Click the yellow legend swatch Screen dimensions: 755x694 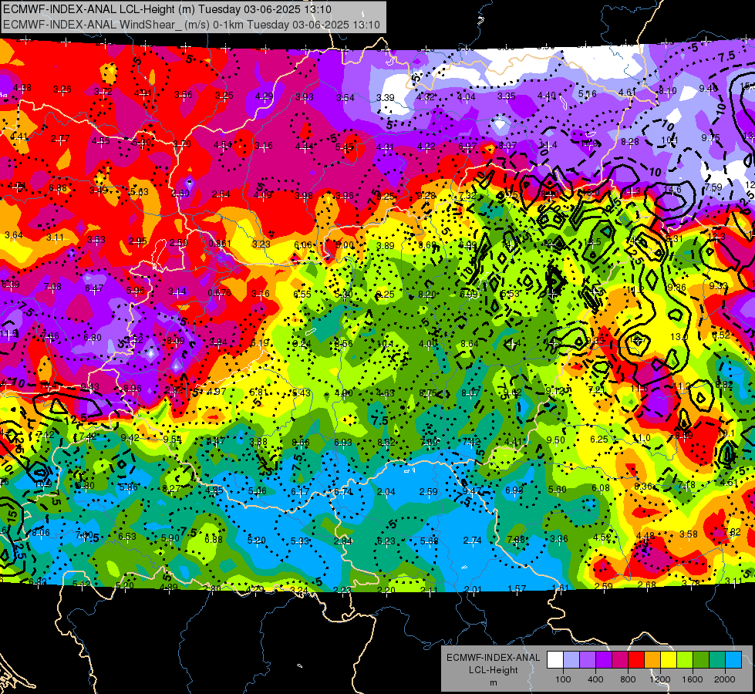(669, 660)
